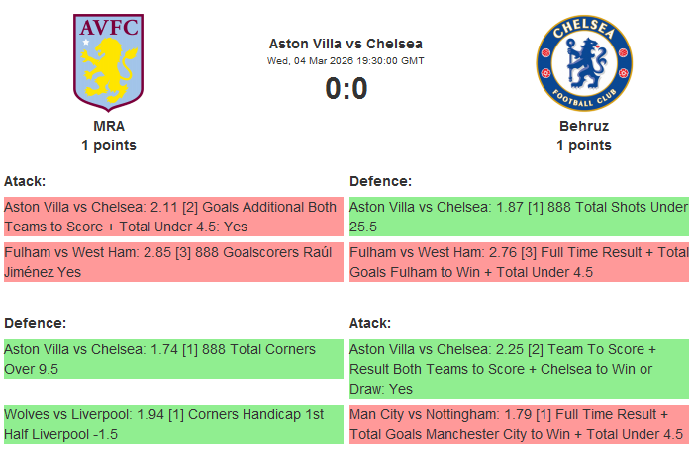Click the Man City vs Nottingham bet row
The image size is (693, 455).
pyautogui.click(x=519, y=423)
